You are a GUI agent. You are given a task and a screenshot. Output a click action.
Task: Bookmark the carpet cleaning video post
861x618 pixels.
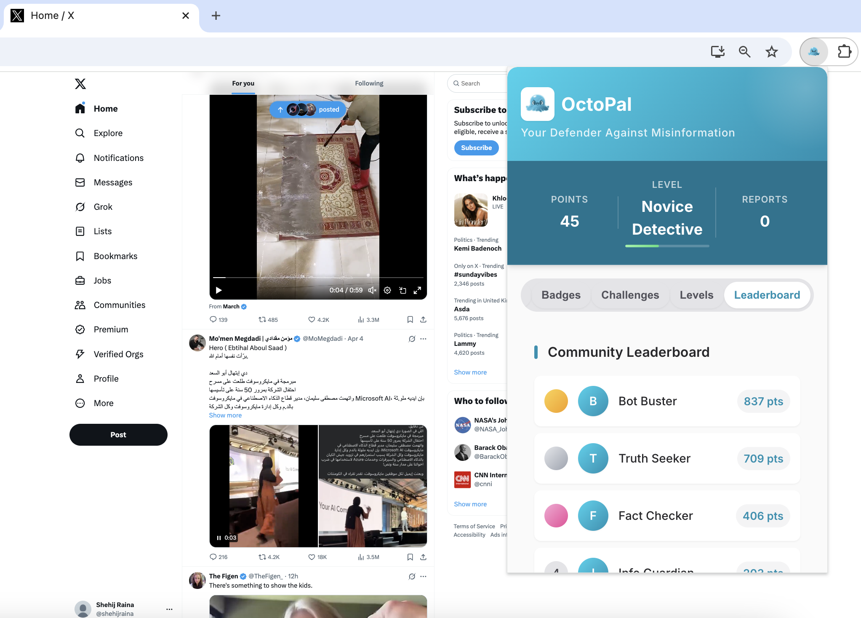point(410,320)
